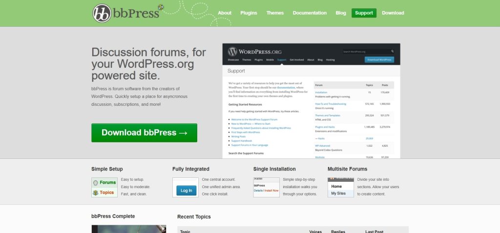500x233 pixels.
Task: Click the bbPress Complete thumbnail image
Action: coord(128,229)
